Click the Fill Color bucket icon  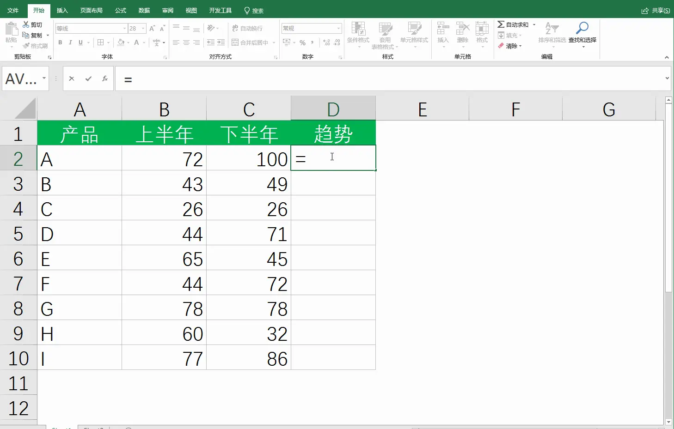(121, 42)
